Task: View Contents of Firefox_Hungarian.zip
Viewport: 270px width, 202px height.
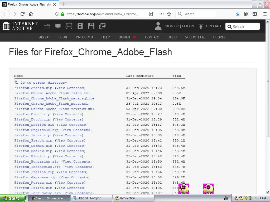Action: pos(76,161)
